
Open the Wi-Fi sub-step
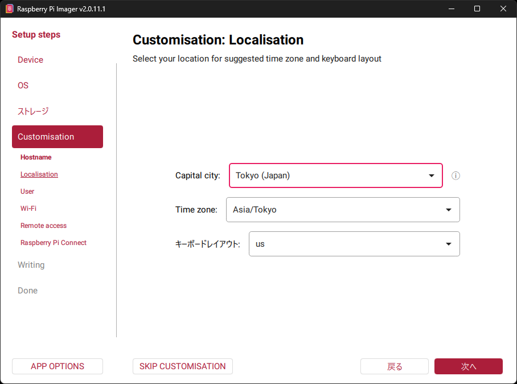point(28,209)
